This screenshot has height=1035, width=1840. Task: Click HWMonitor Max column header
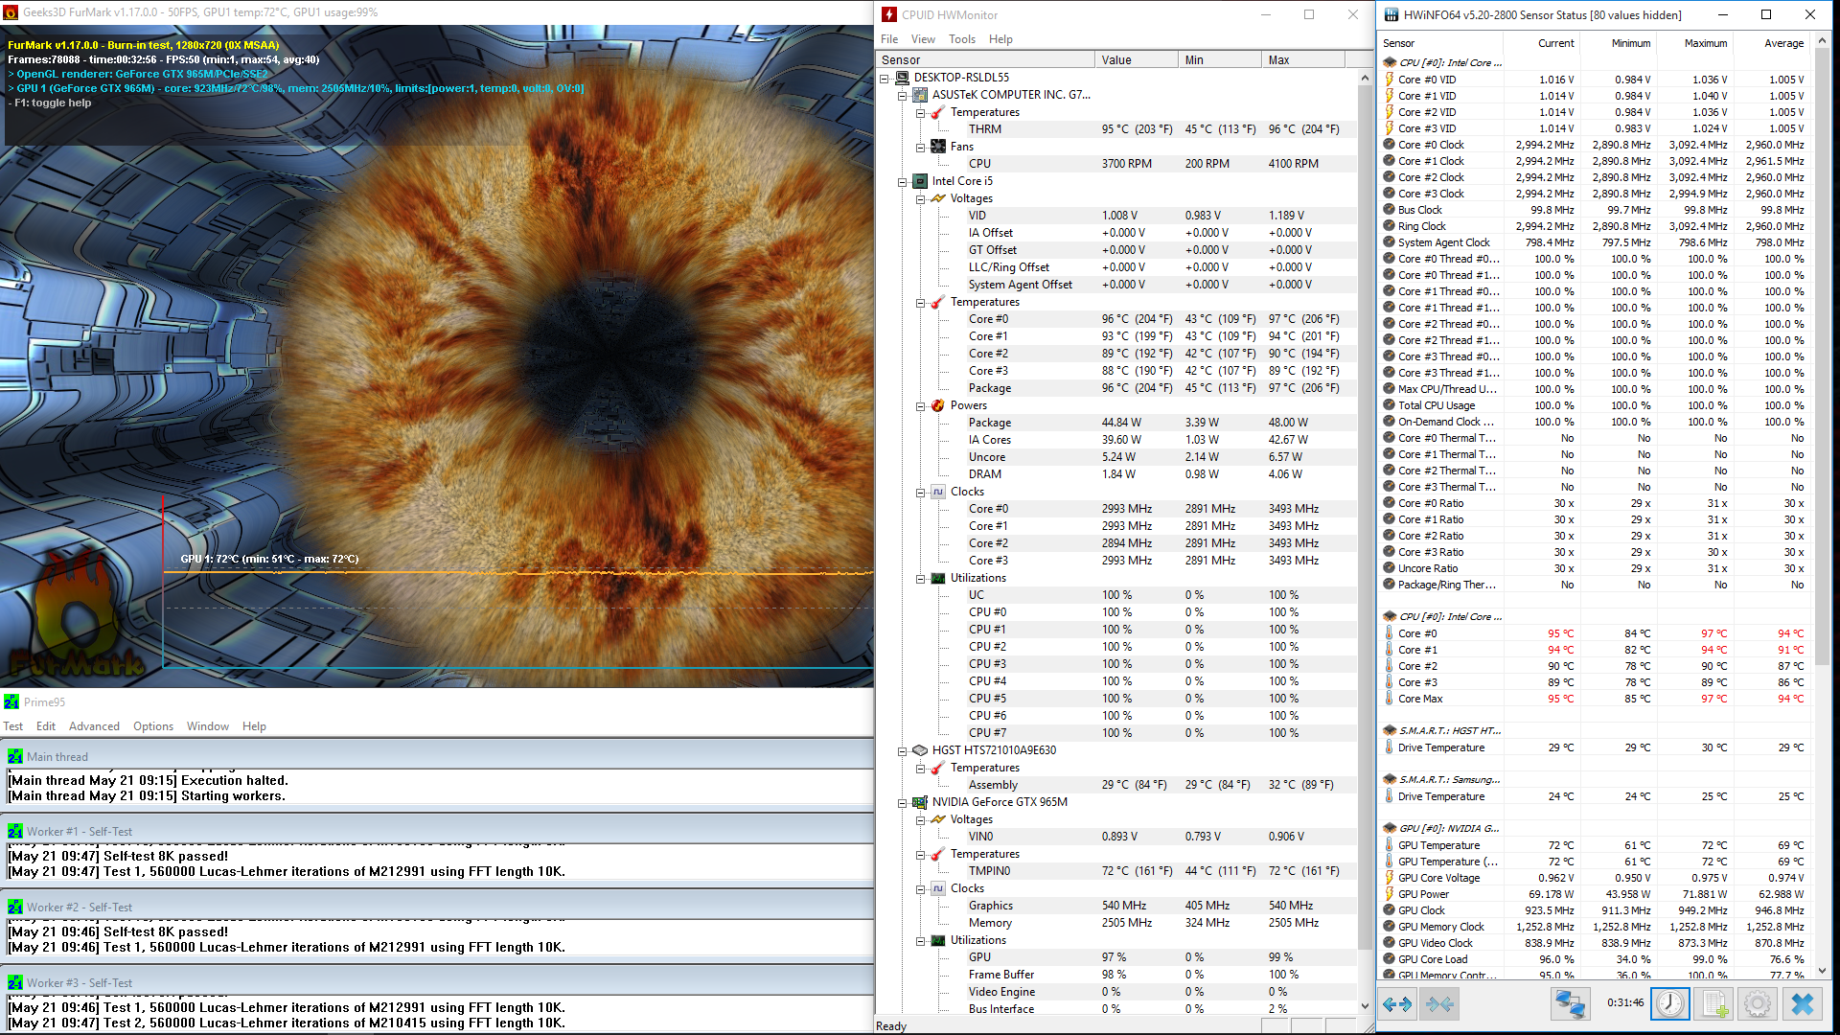(1303, 59)
